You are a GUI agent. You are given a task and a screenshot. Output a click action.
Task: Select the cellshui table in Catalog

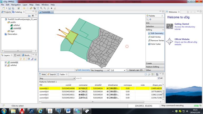coord(16,25)
